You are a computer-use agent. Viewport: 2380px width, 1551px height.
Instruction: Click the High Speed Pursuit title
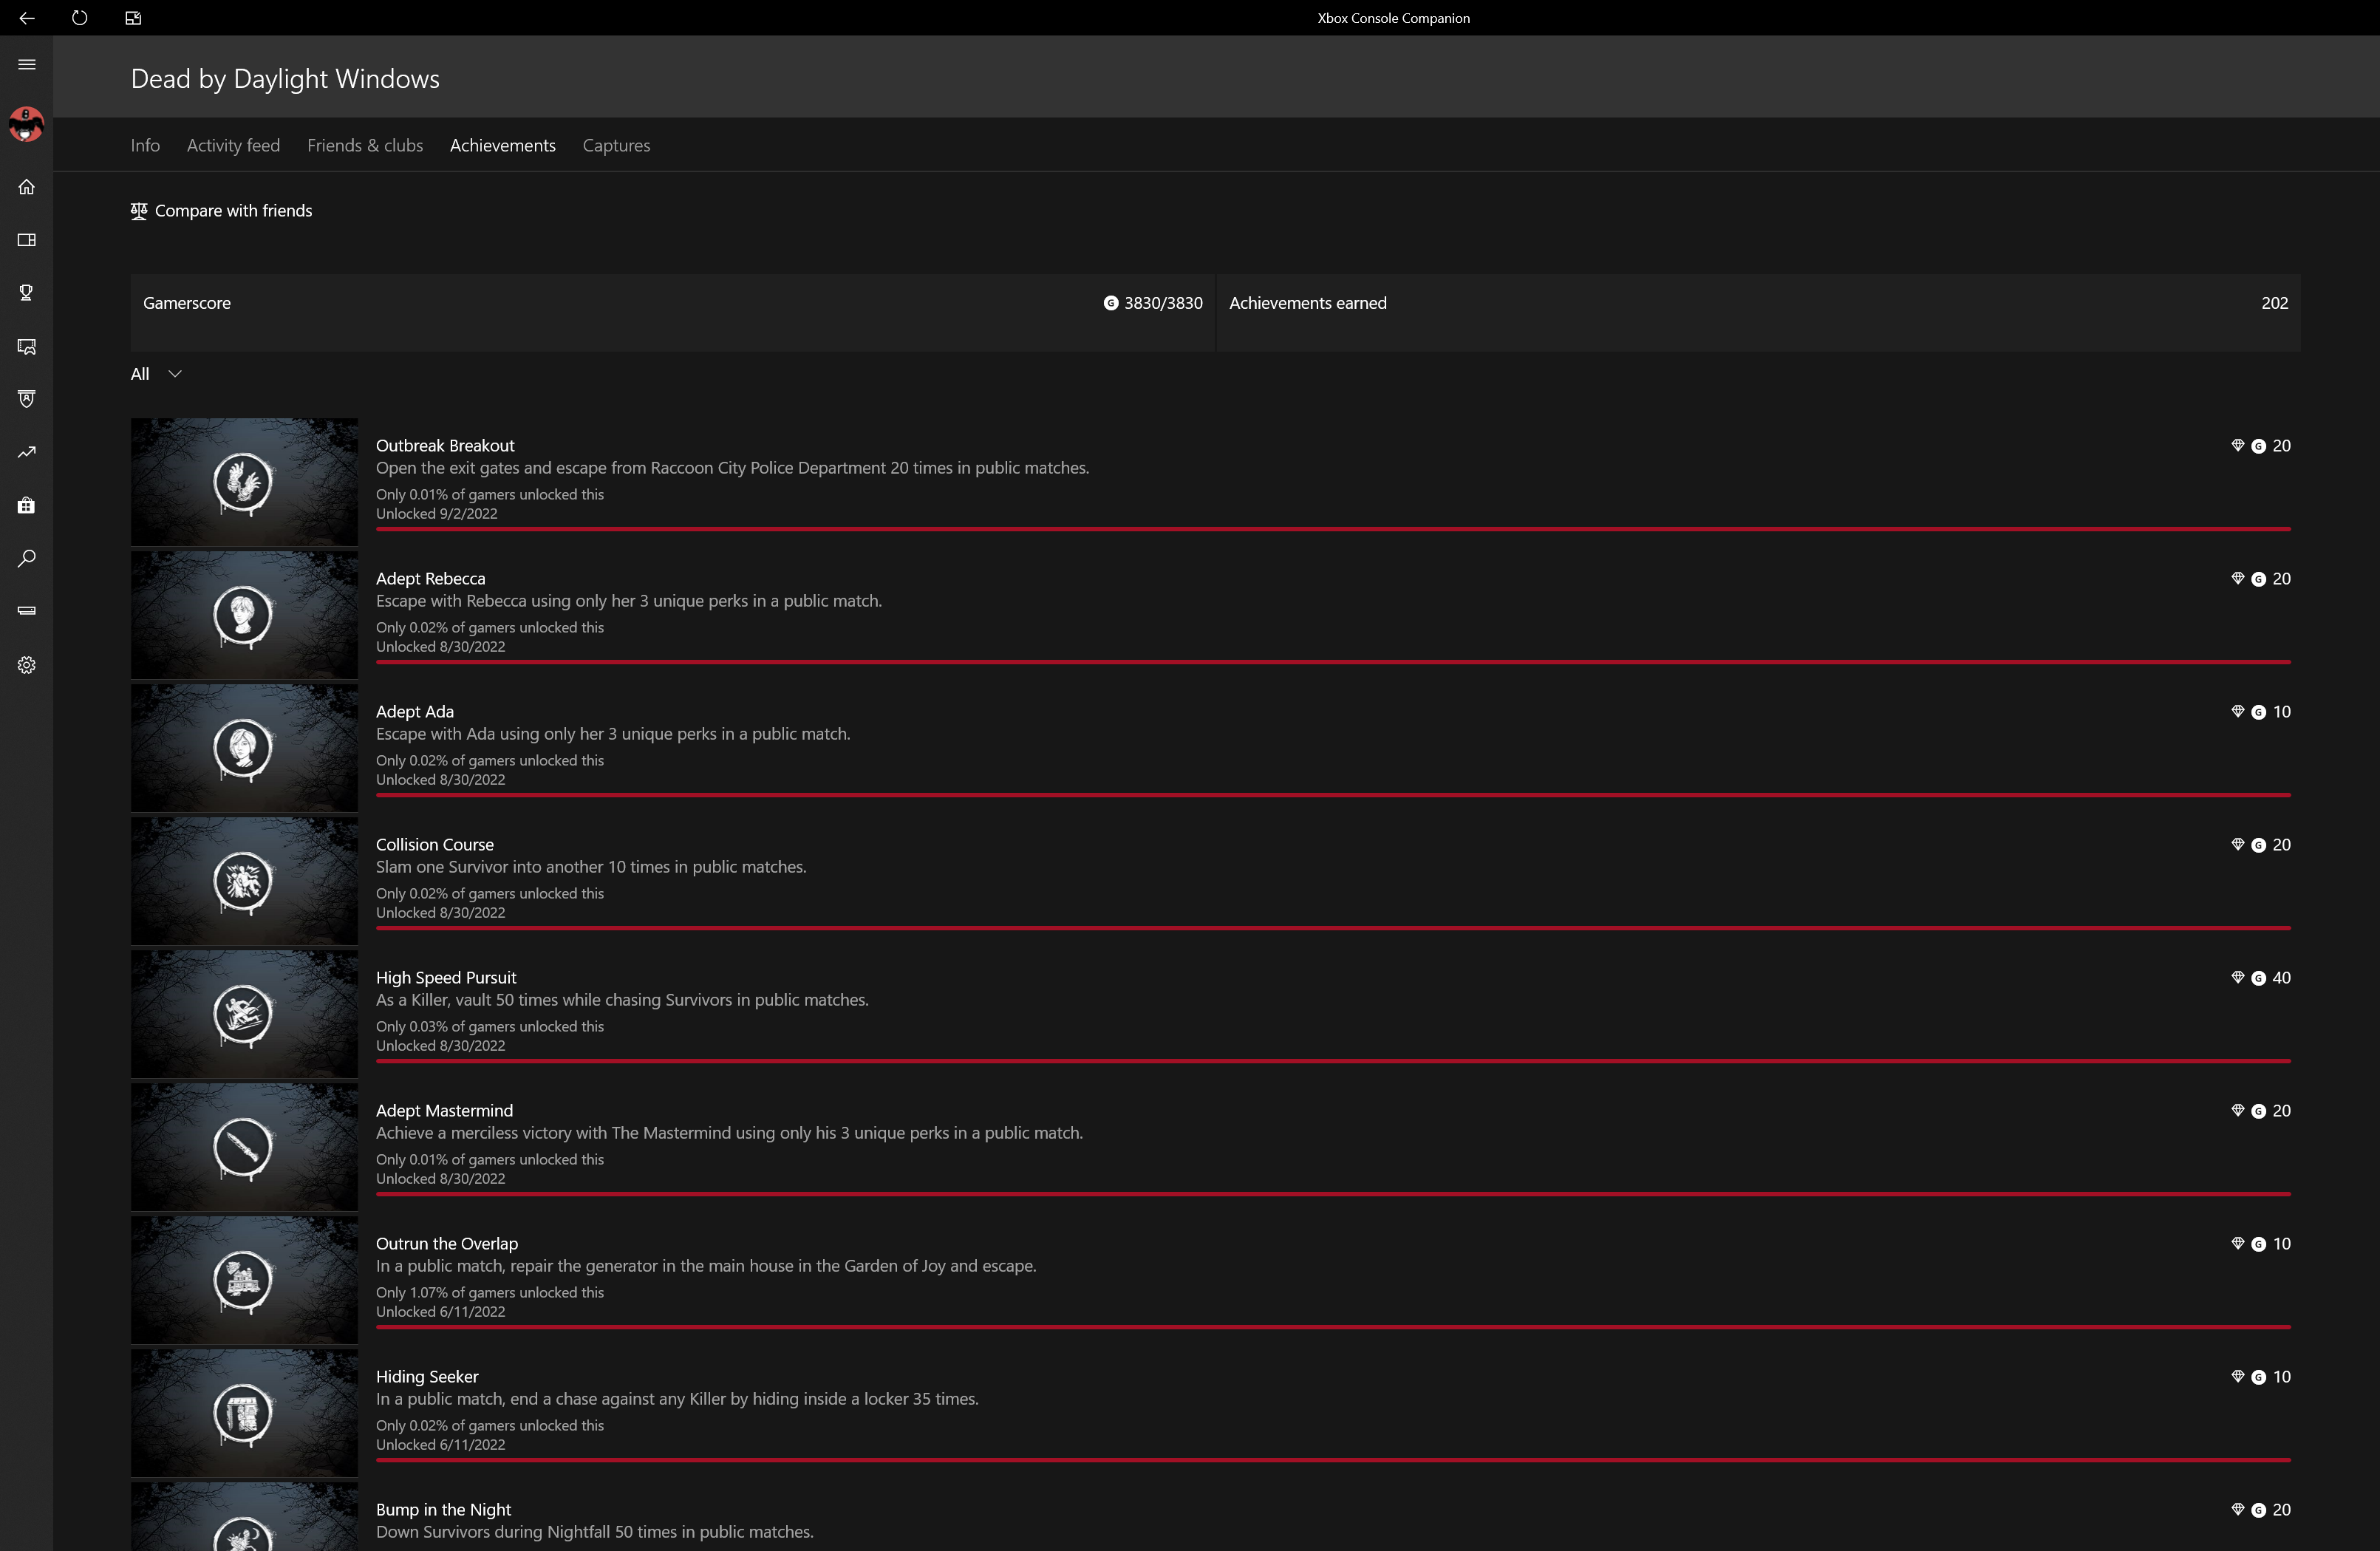446,978
